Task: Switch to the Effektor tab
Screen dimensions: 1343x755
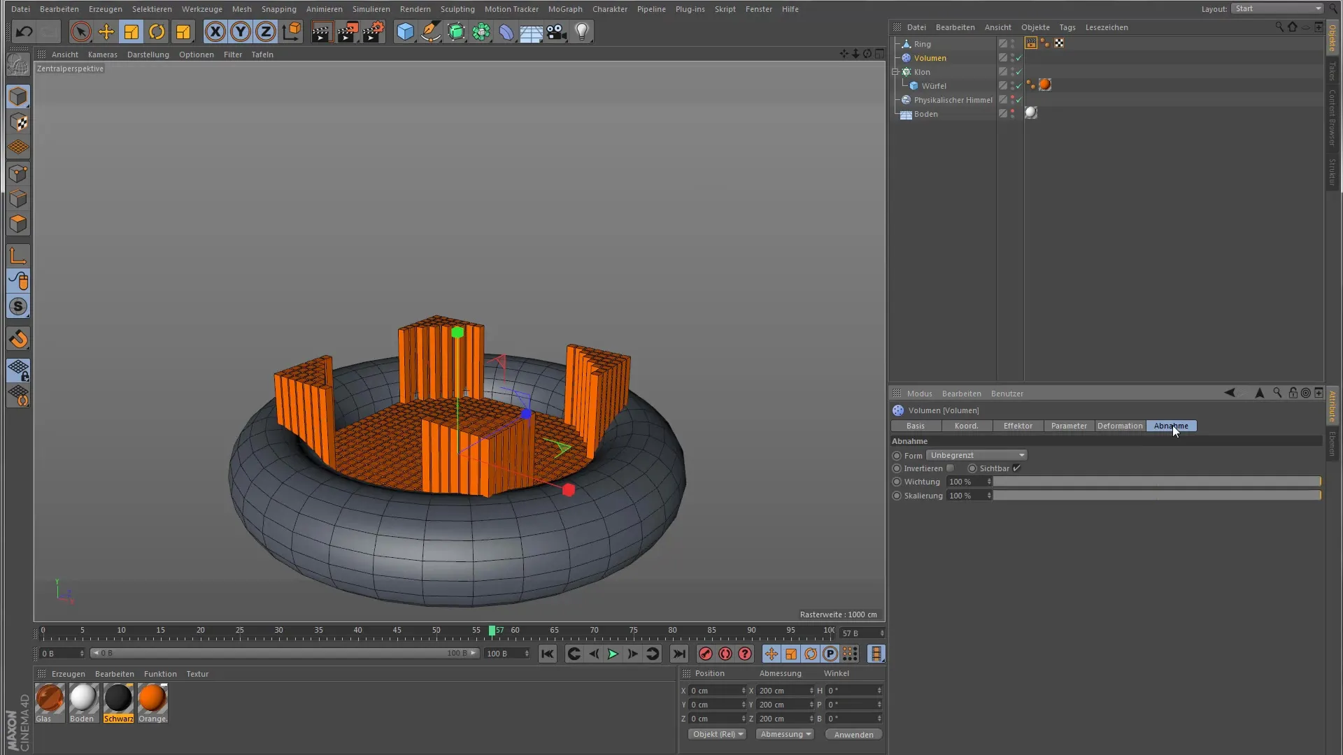Action: [x=1017, y=426]
